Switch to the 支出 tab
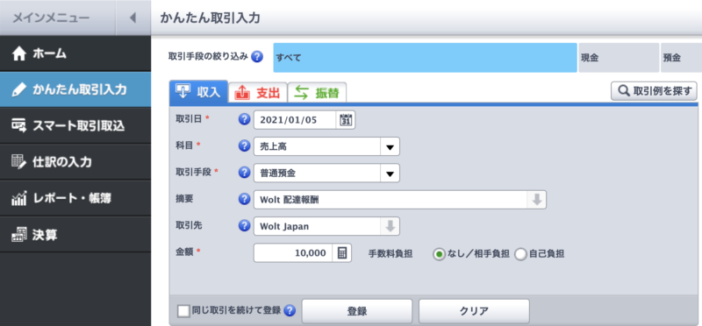 pos(257,93)
